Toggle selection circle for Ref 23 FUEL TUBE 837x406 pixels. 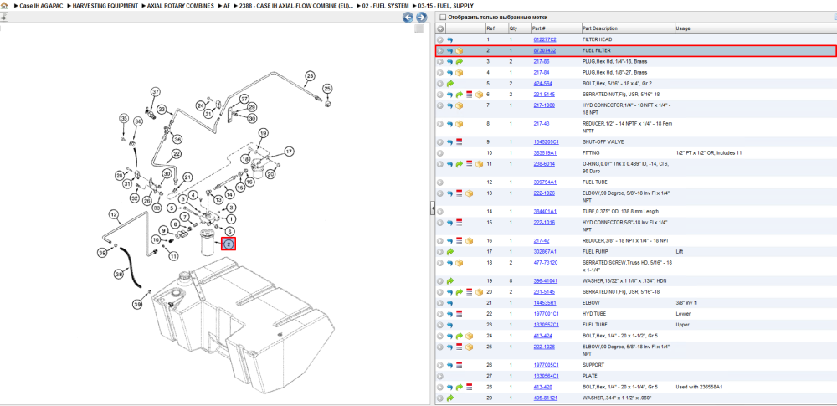coord(440,325)
